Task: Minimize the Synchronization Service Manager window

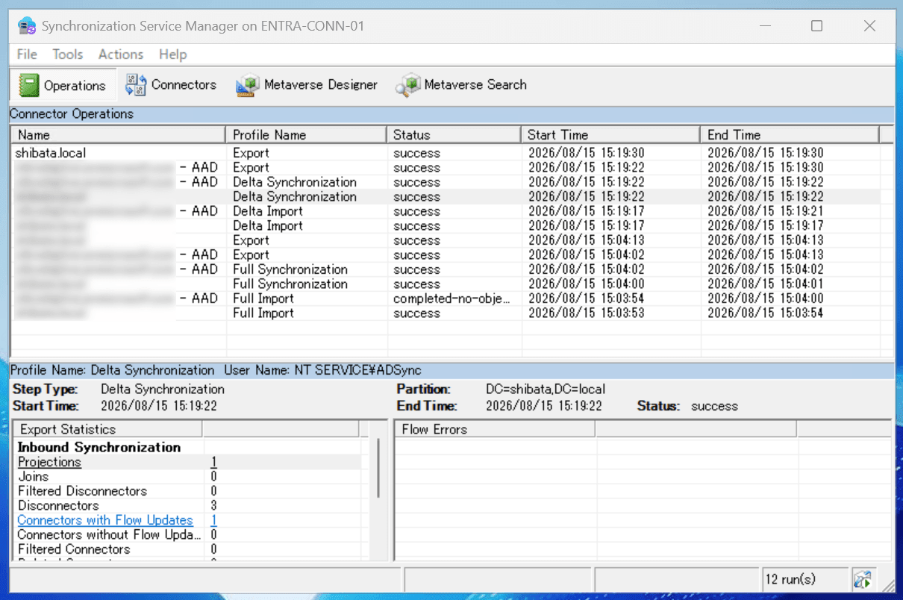Action: (x=765, y=26)
